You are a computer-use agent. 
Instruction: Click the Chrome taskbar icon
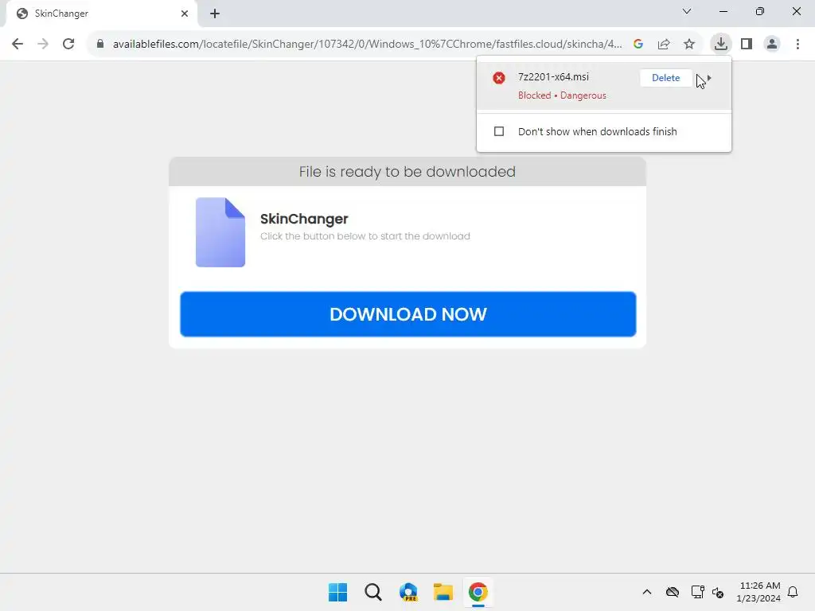(478, 592)
